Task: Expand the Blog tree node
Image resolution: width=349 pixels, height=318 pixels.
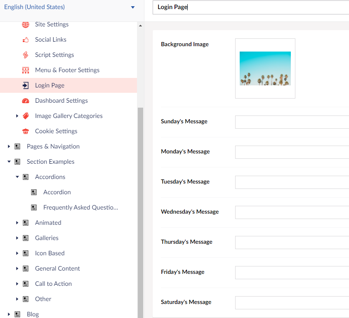Action: click(x=9, y=314)
